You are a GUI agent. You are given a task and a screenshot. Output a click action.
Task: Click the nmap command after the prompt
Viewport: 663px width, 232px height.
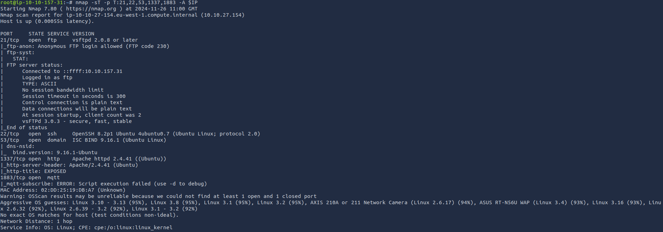click(x=136, y=2)
